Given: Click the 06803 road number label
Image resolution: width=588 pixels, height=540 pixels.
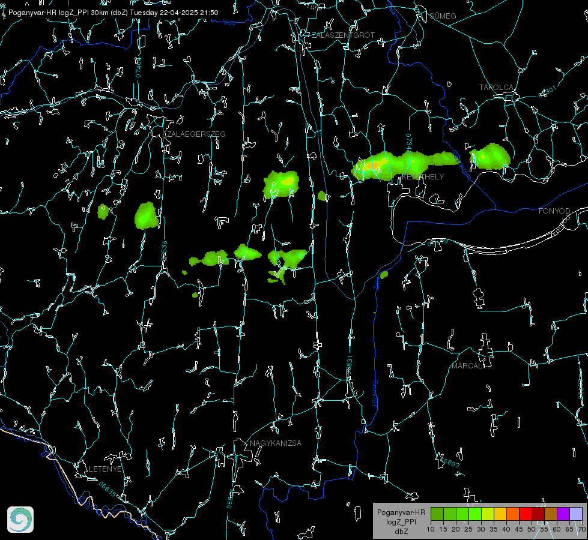Looking at the screenshot, I should click(x=450, y=461).
